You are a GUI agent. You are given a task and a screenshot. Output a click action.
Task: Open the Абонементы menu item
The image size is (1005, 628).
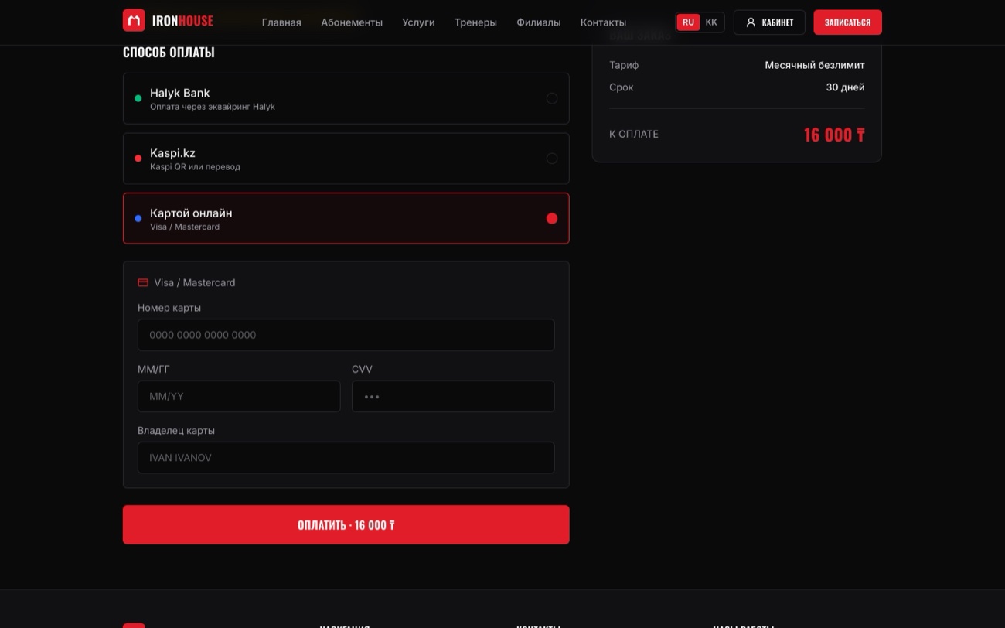352,22
